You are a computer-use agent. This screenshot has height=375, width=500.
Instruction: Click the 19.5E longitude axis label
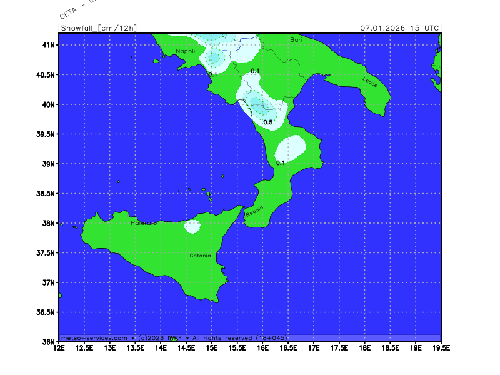pyautogui.click(x=441, y=347)
